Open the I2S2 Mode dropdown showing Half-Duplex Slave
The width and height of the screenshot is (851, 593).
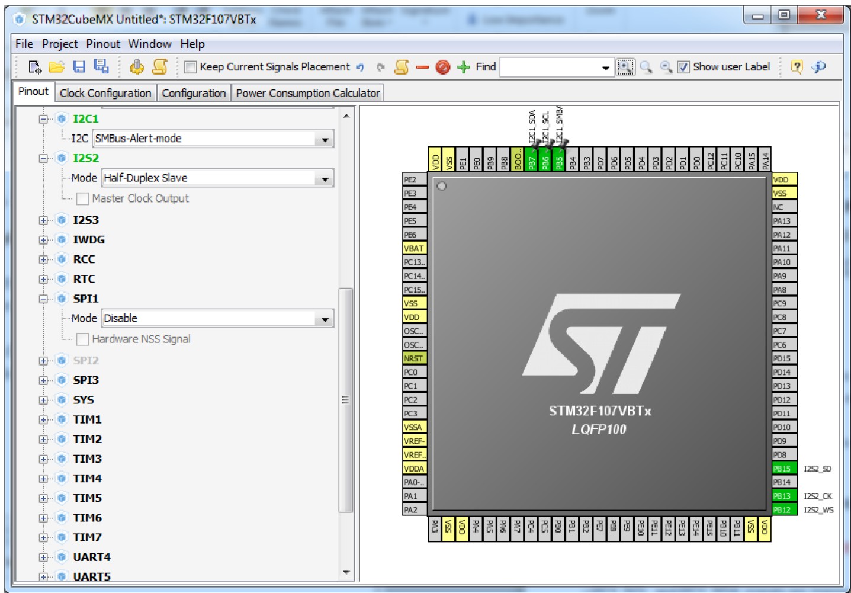[217, 178]
